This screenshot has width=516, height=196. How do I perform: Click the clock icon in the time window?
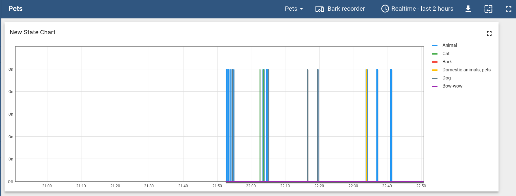(x=385, y=9)
